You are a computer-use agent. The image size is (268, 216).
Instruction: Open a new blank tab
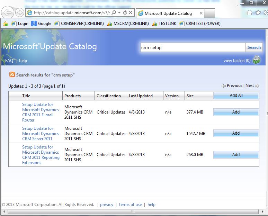[210, 13]
